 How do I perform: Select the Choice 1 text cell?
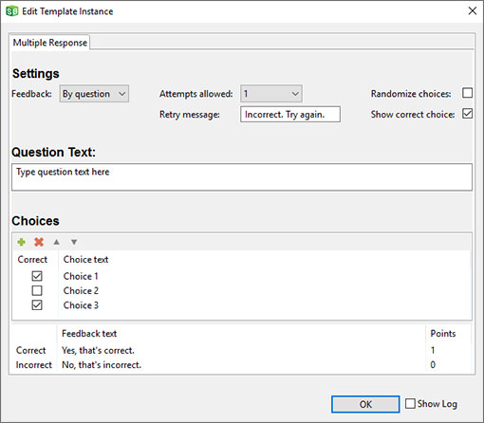point(81,276)
